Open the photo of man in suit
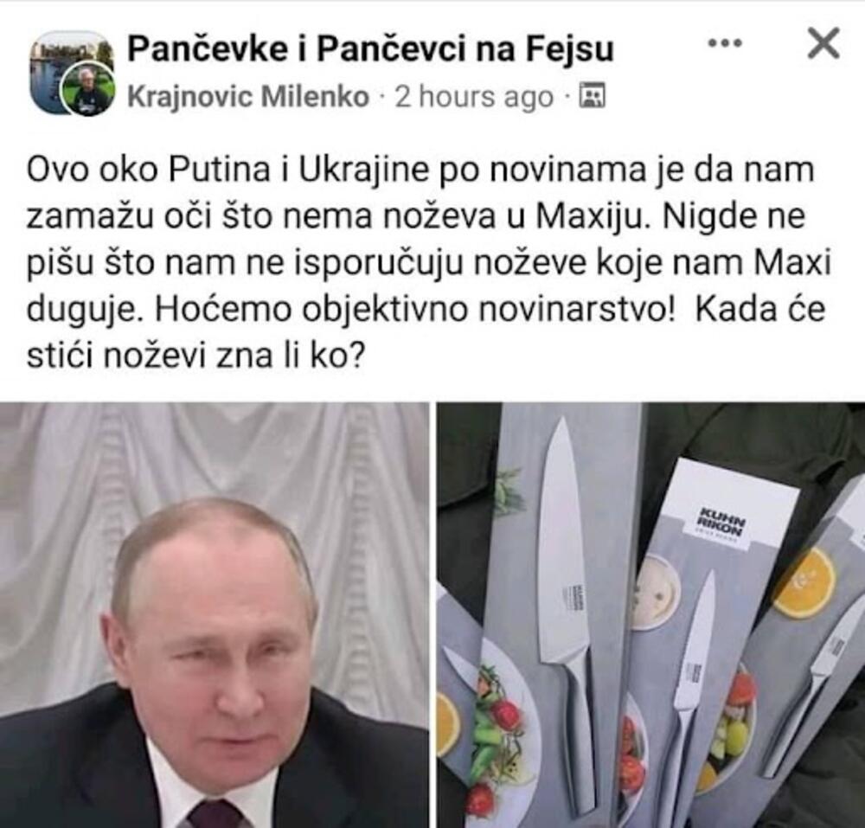Image resolution: width=865 pixels, height=828 pixels. pos(214,615)
